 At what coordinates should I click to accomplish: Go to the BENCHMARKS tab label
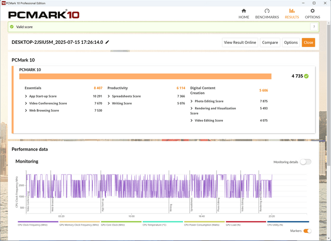(x=267, y=17)
